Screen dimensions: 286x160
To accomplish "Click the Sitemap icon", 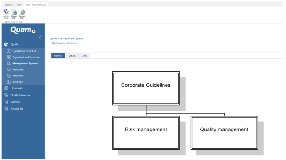I will point(6,102).
